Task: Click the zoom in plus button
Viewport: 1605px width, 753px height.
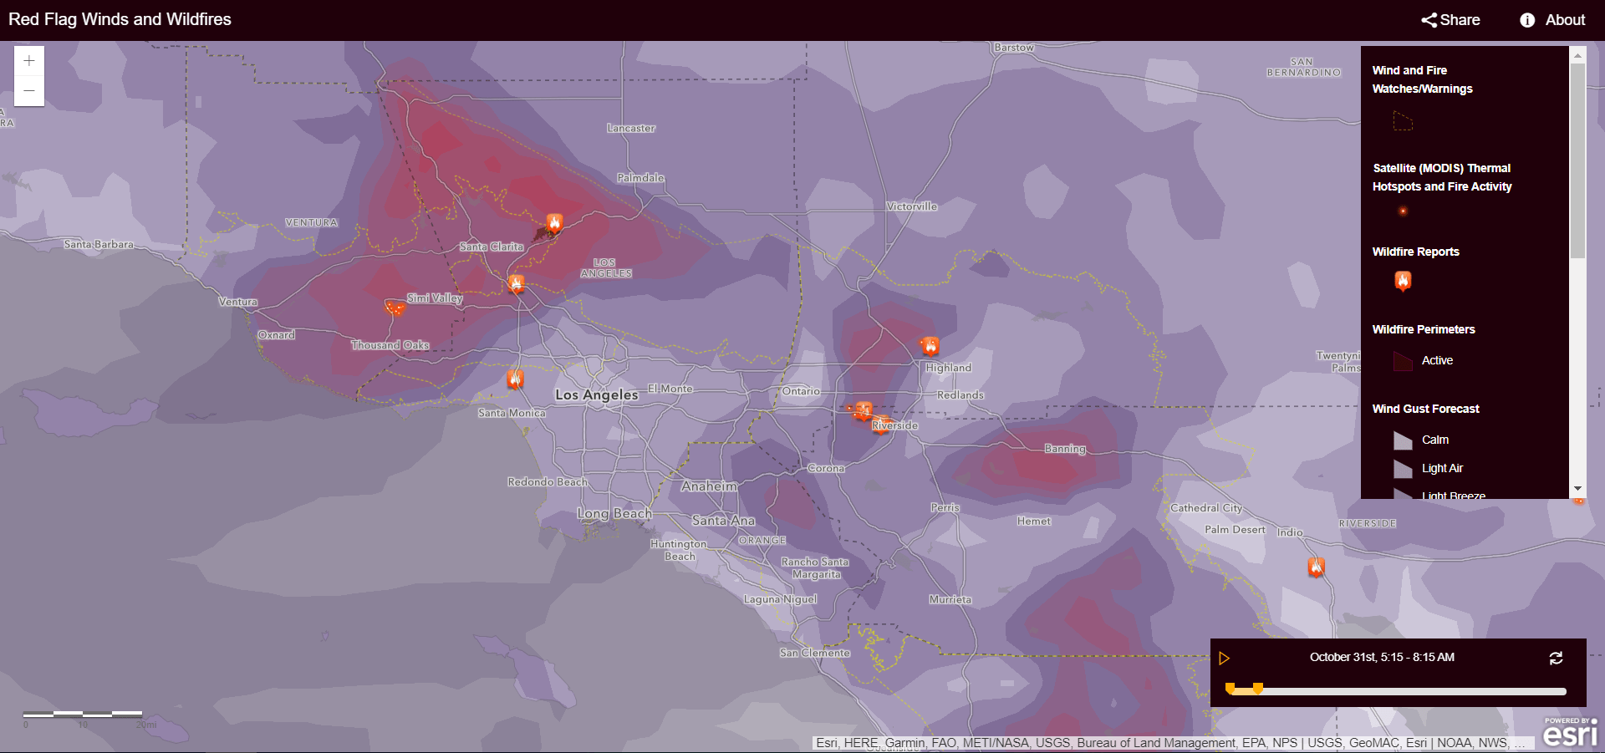Action: coord(29,61)
